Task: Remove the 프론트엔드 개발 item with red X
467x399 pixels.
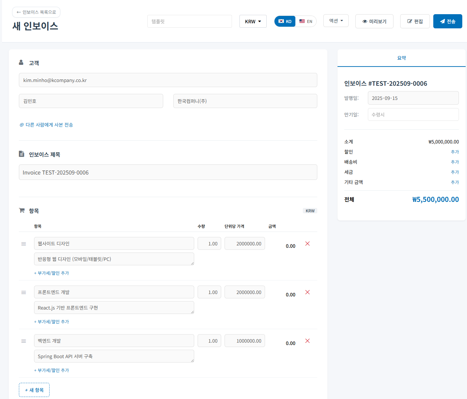Action: click(307, 292)
